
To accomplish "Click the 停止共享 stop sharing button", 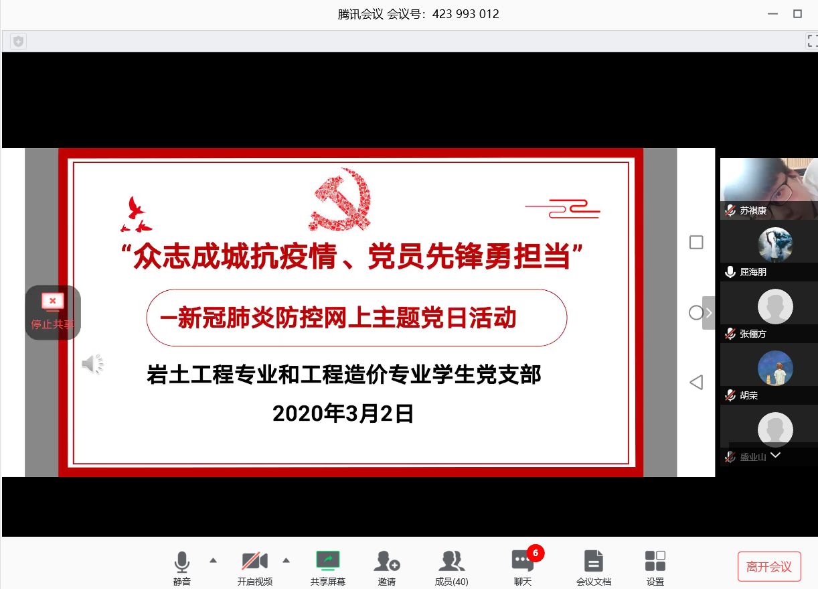I will tap(53, 312).
